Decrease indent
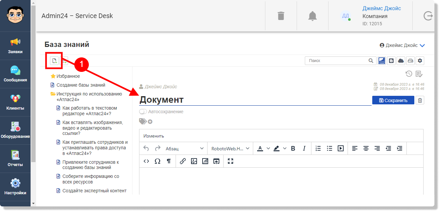The image size is (439, 211). coord(388,148)
